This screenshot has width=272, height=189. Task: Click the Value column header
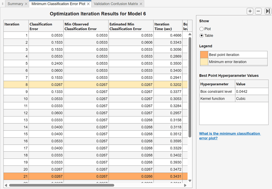click(x=252, y=84)
